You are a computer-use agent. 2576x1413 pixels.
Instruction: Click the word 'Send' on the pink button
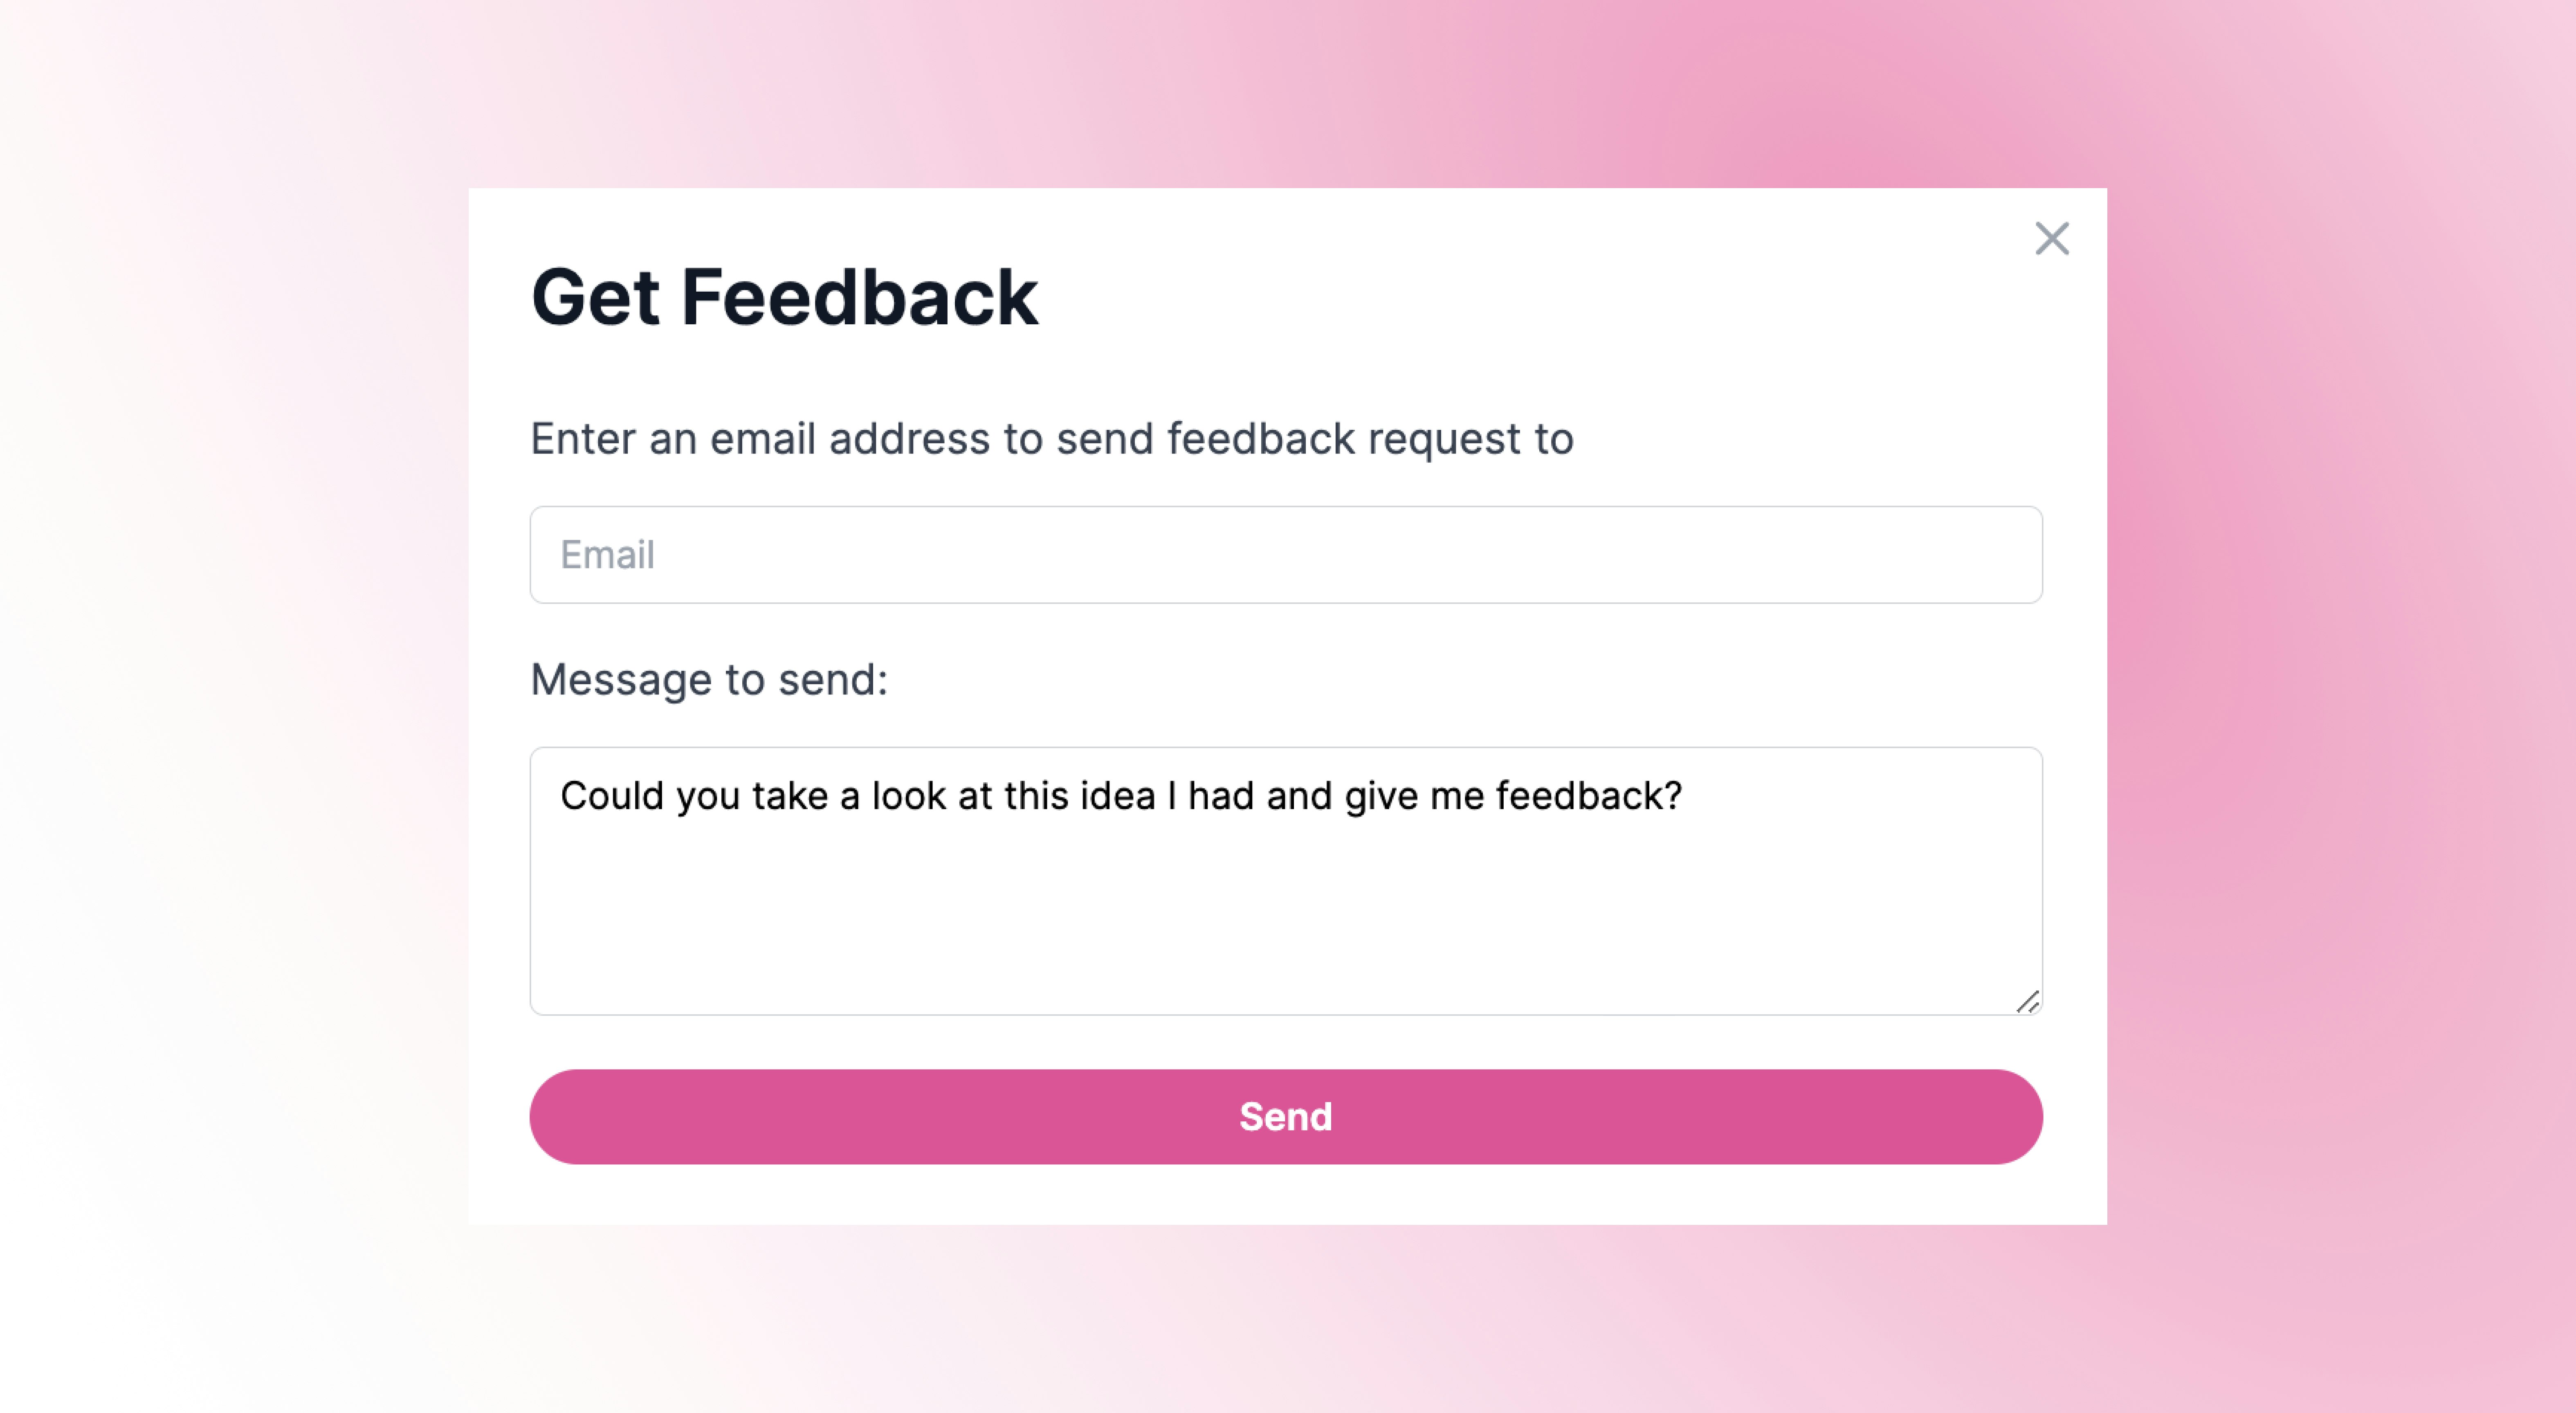coord(1286,1117)
